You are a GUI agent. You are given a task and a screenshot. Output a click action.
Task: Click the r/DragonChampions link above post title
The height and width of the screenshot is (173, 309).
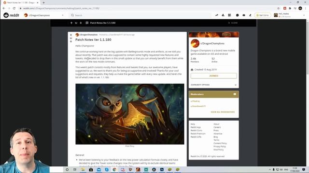click(x=88, y=35)
